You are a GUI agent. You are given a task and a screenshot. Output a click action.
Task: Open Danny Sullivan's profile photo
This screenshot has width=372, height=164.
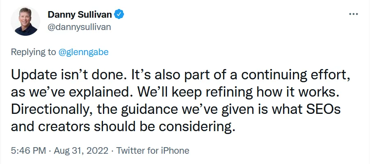25,21
